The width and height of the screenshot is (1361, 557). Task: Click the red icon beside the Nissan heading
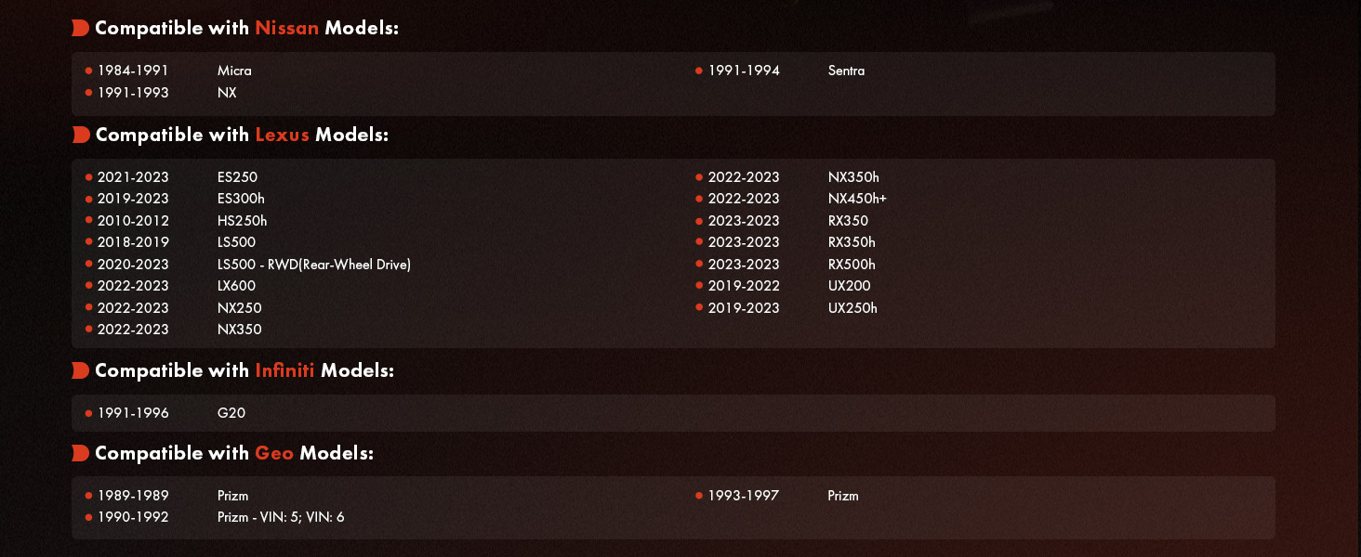click(x=80, y=28)
